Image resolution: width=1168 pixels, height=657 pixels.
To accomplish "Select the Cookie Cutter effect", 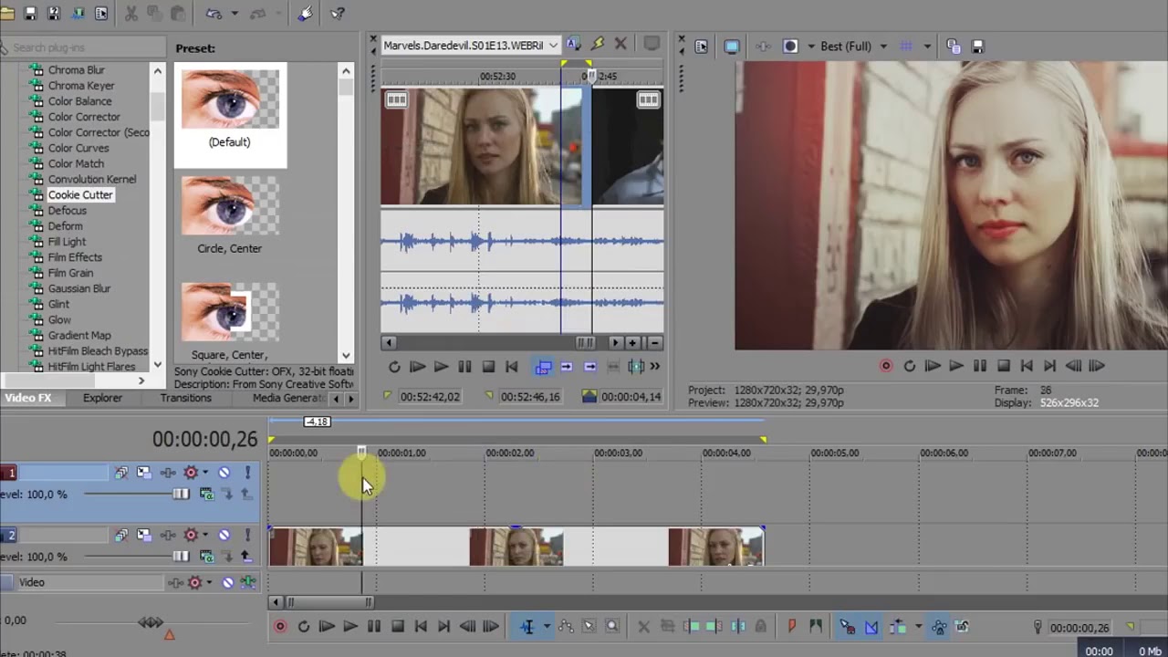I will pos(80,194).
